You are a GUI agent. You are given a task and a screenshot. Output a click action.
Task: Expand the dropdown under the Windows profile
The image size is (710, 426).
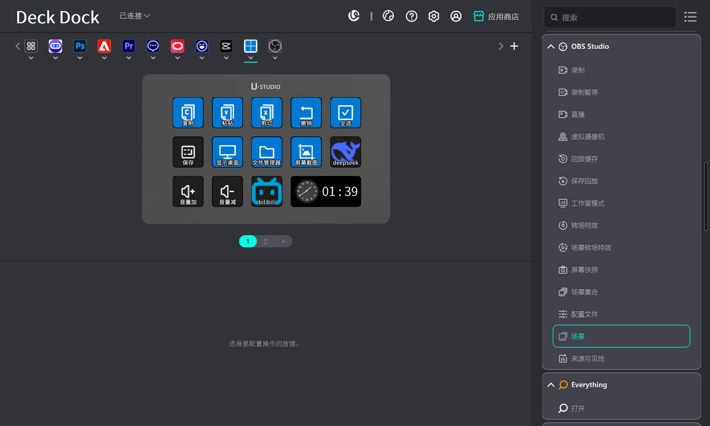point(251,58)
